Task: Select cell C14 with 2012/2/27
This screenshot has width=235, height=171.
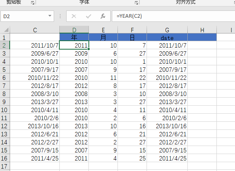Action: tap(35, 142)
